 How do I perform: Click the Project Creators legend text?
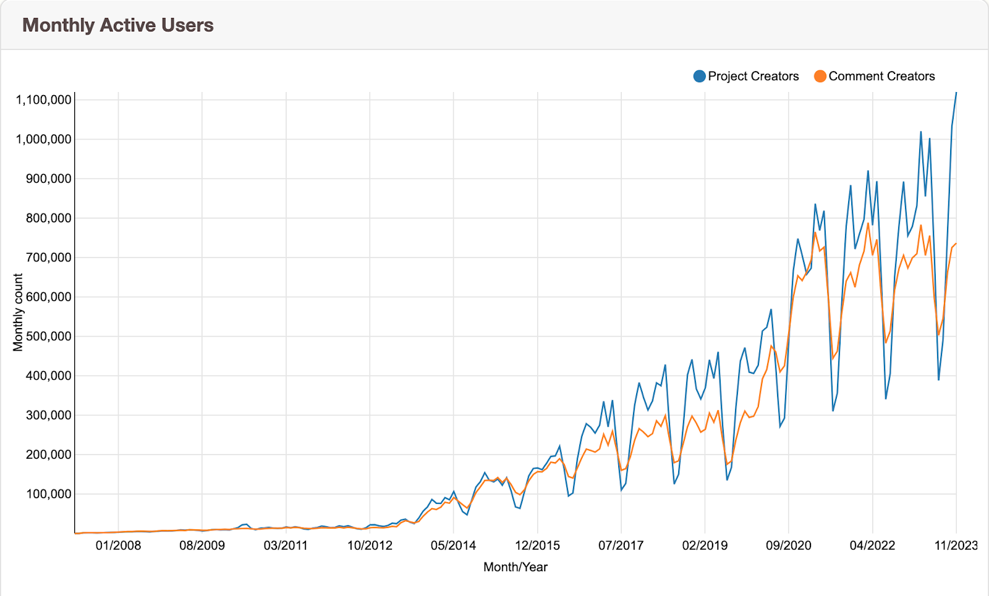pos(754,75)
